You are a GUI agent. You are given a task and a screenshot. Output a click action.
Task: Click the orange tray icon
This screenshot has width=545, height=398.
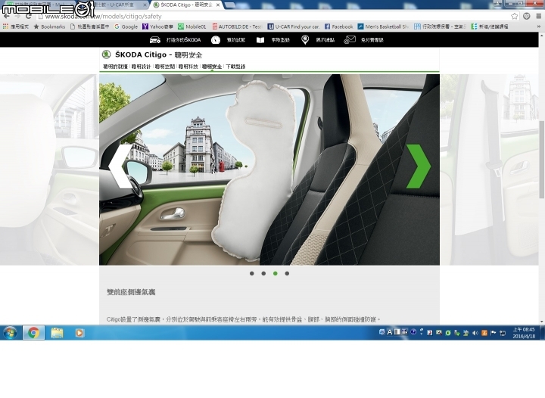click(484, 333)
